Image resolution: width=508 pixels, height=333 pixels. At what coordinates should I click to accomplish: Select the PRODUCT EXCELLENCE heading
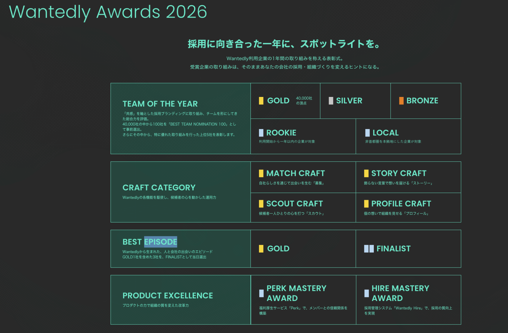point(168,296)
